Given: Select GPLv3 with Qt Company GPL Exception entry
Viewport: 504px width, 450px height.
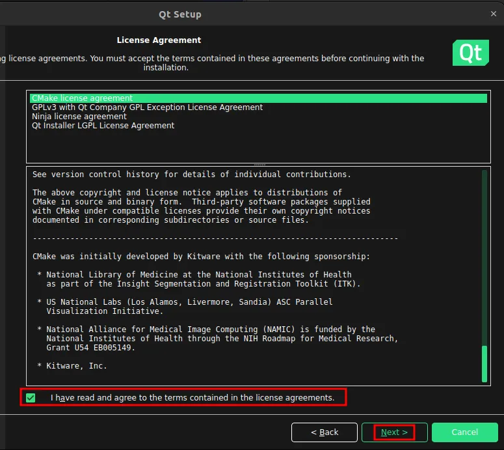Looking at the screenshot, I should (258, 107).
